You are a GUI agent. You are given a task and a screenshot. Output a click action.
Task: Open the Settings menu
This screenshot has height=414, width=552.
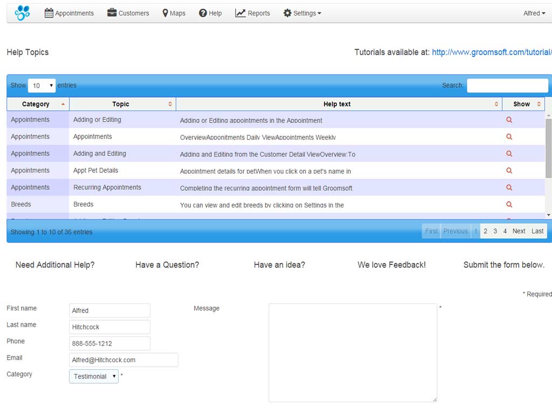coord(302,13)
